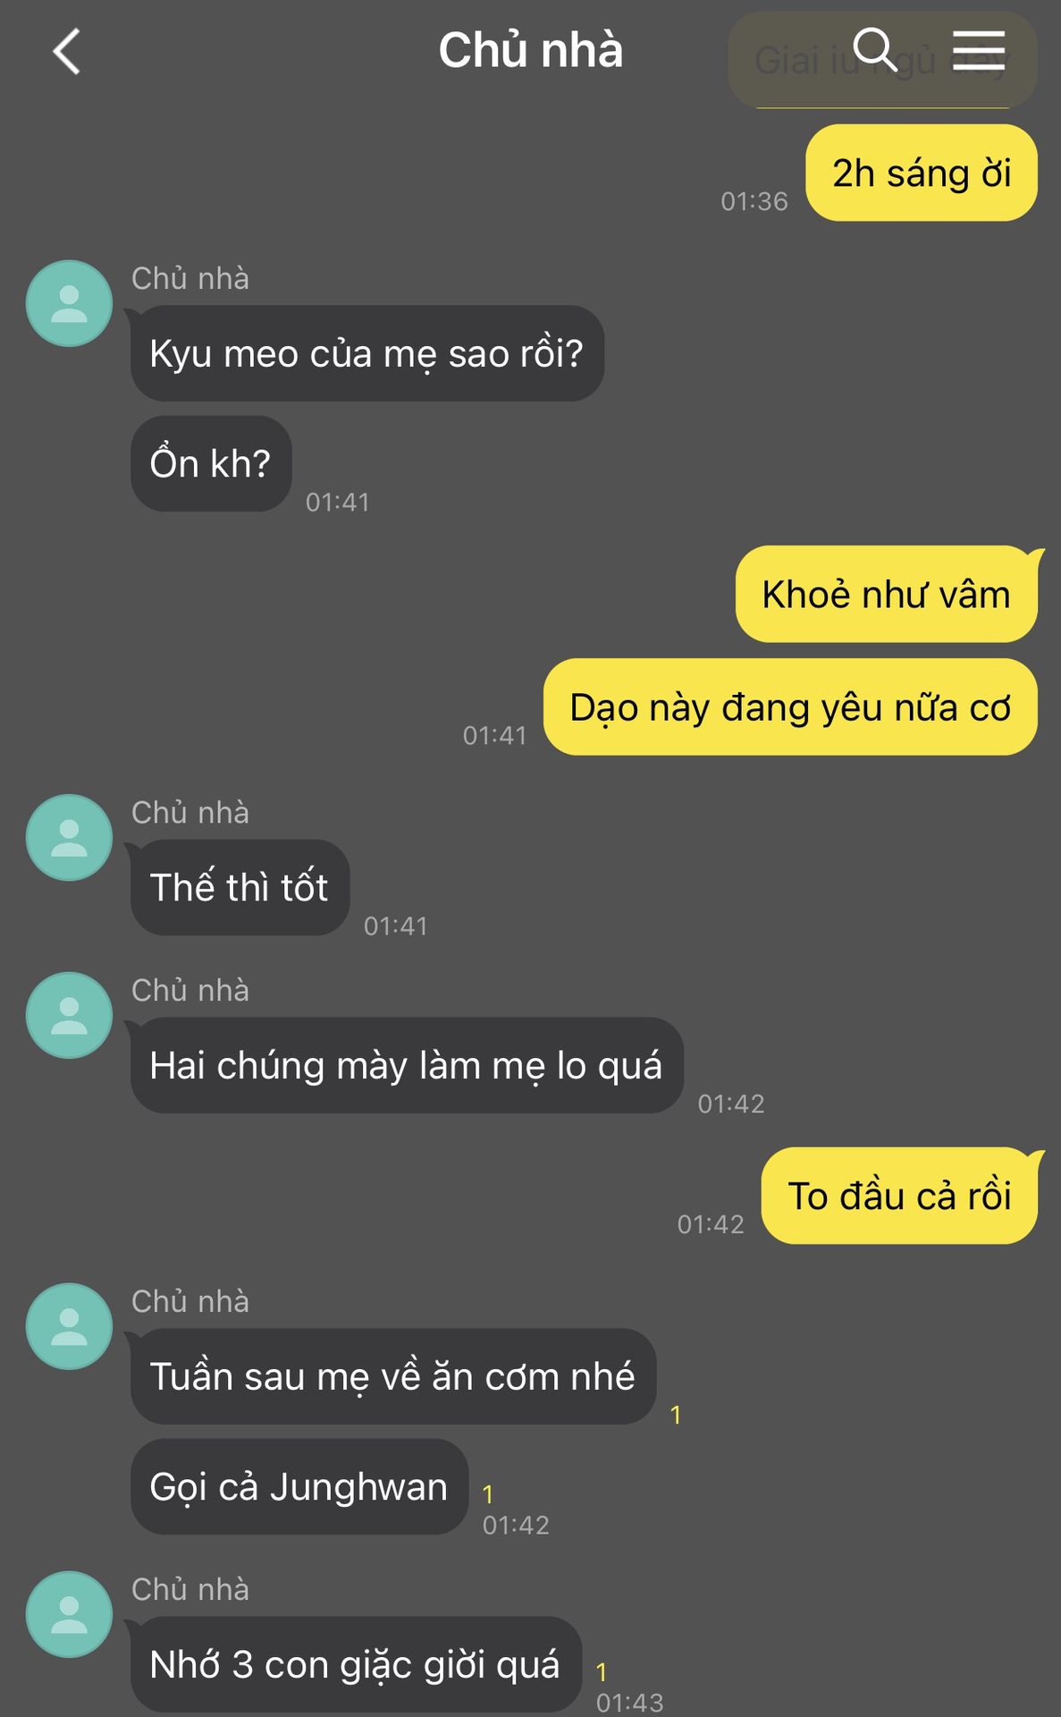
Task: Open the search magnifier icon
Action: click(x=875, y=49)
